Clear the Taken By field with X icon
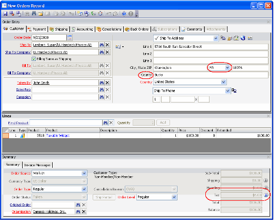 (107, 83)
